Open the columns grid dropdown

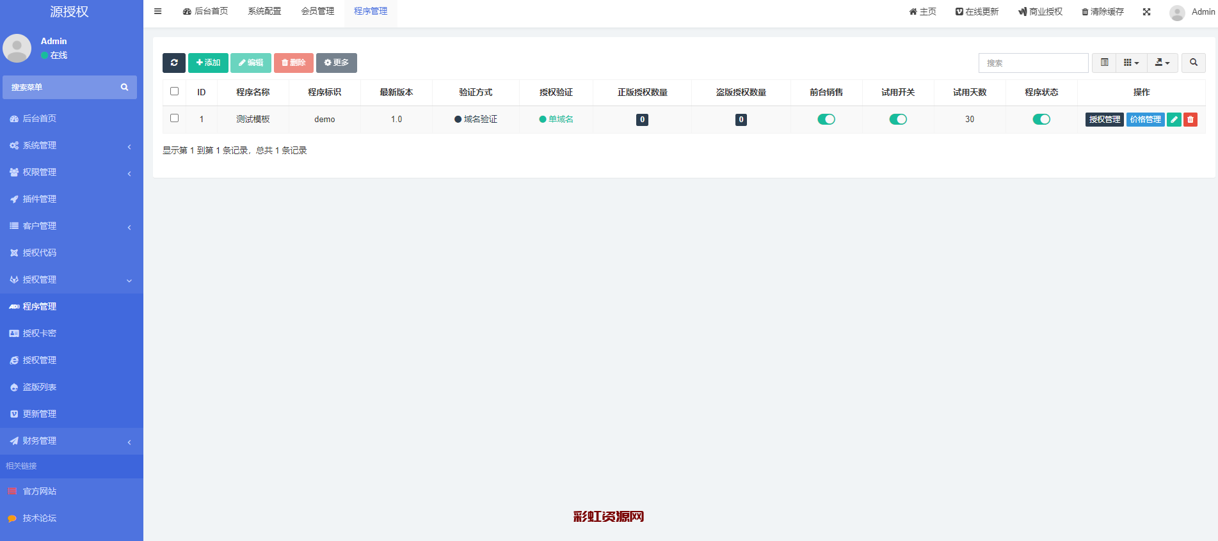(x=1131, y=63)
